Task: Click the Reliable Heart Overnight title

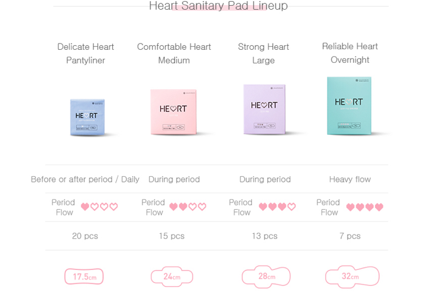Action: coord(350,53)
